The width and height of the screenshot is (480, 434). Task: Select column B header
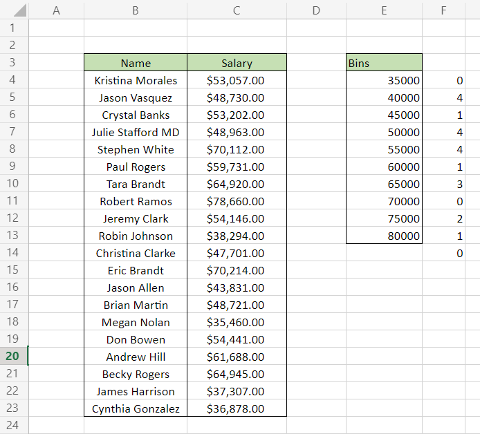pos(136,10)
